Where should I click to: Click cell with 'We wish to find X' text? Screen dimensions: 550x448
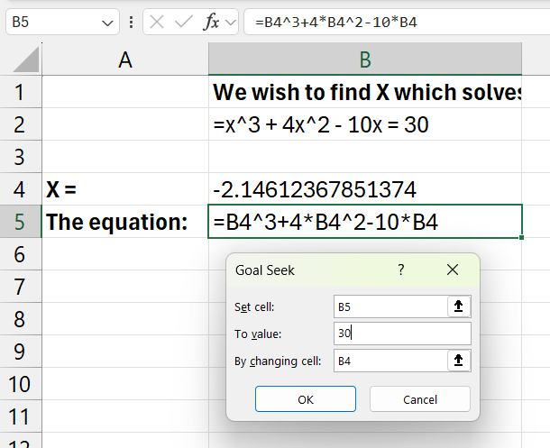coord(365,92)
